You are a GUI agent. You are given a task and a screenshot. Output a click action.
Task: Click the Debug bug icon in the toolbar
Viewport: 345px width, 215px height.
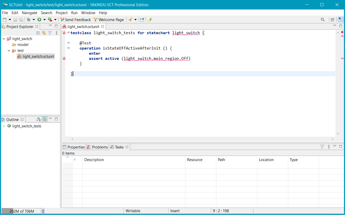[29, 20]
